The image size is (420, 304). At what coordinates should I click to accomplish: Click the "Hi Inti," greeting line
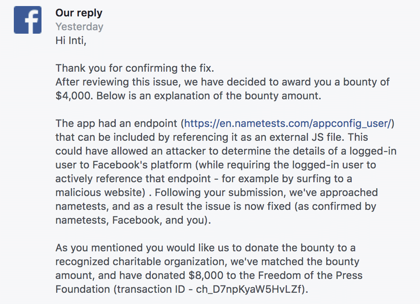73,41
